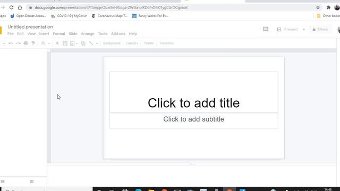Click the Present button

[288, 29]
